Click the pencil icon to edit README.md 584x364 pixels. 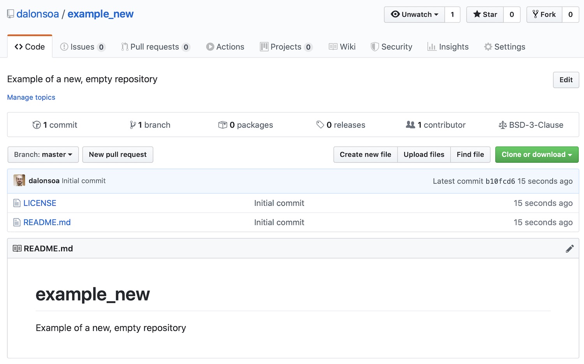[x=570, y=249]
